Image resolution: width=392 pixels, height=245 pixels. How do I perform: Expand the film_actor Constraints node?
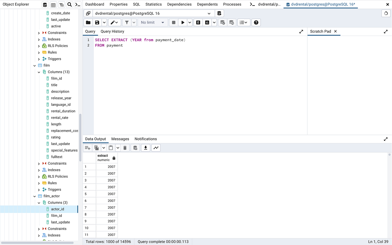39,229
